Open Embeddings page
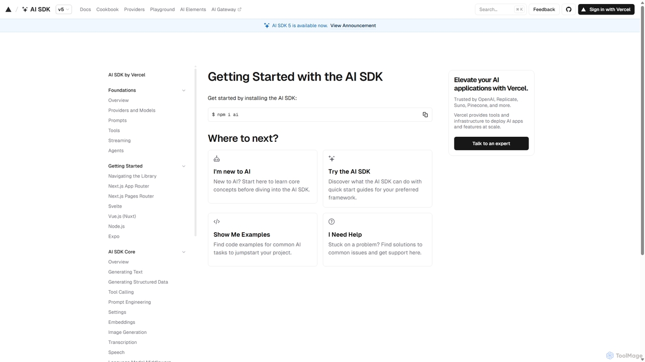This screenshot has width=645, height=362. pyautogui.click(x=122, y=323)
